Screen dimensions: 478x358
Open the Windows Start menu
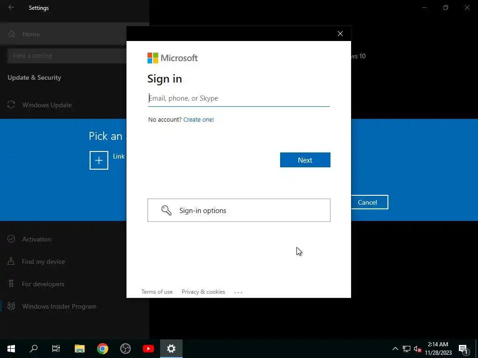click(x=11, y=349)
